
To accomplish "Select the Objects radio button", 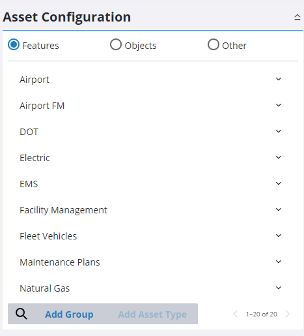I will 116,44.
